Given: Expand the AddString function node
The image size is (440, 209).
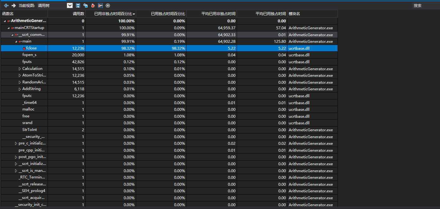Looking at the screenshot, I should (20, 89).
